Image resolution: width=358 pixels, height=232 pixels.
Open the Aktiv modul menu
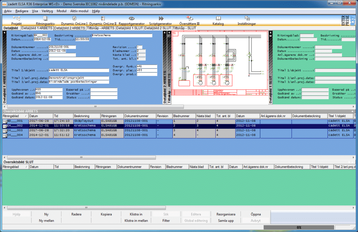click(79, 11)
